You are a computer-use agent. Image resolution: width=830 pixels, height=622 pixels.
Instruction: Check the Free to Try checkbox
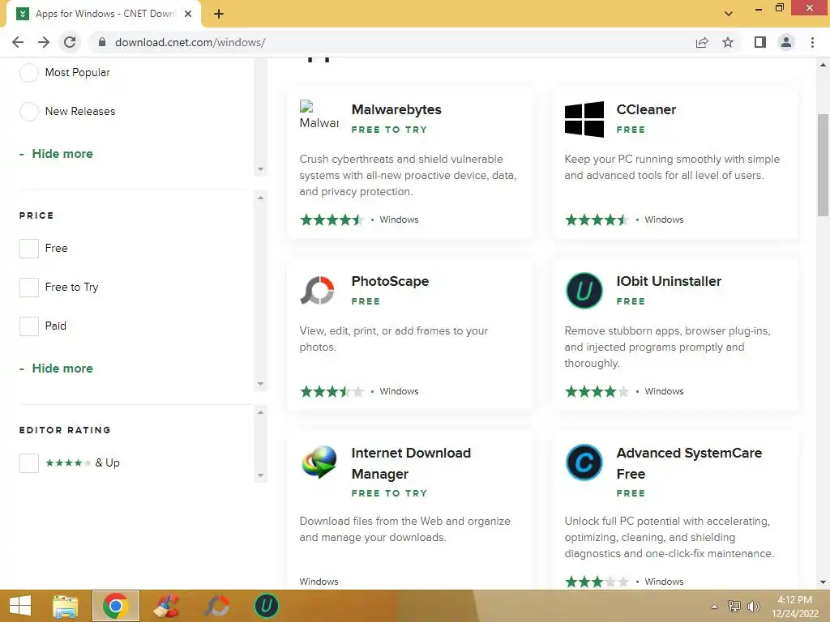coord(29,288)
